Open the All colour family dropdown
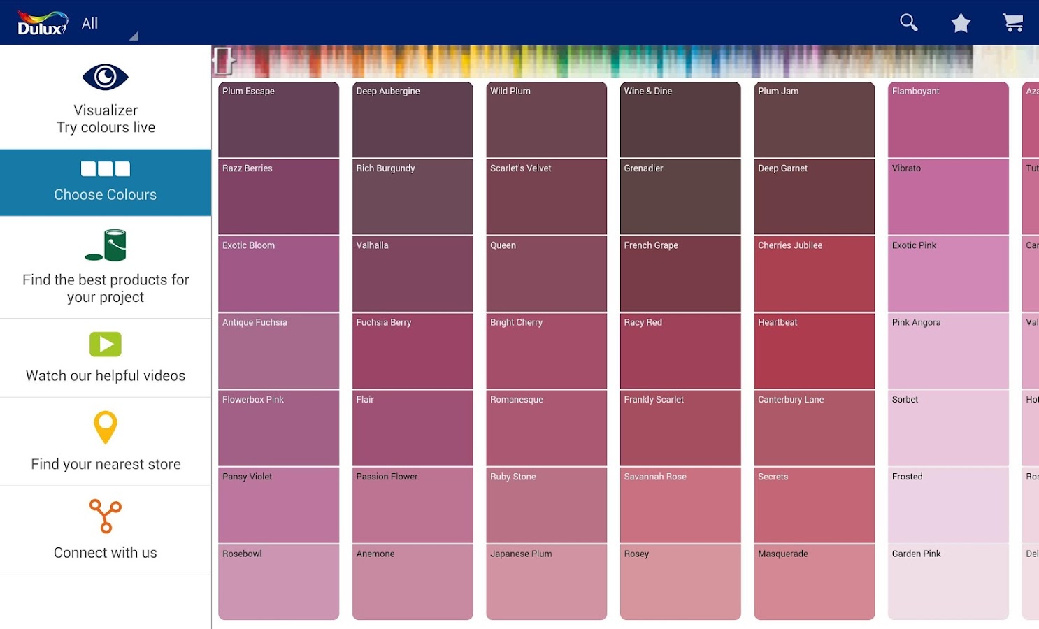The width and height of the screenshot is (1039, 629). click(x=89, y=22)
